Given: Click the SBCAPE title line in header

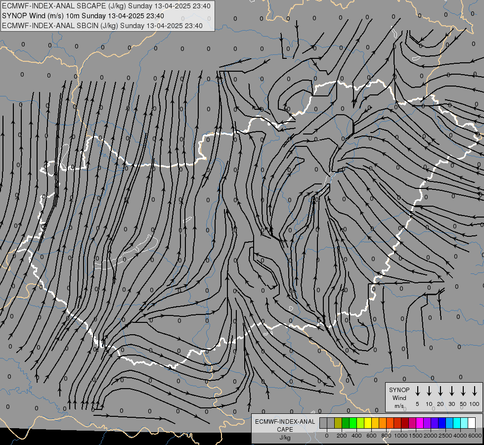Looking at the screenshot, I should tap(106, 6).
